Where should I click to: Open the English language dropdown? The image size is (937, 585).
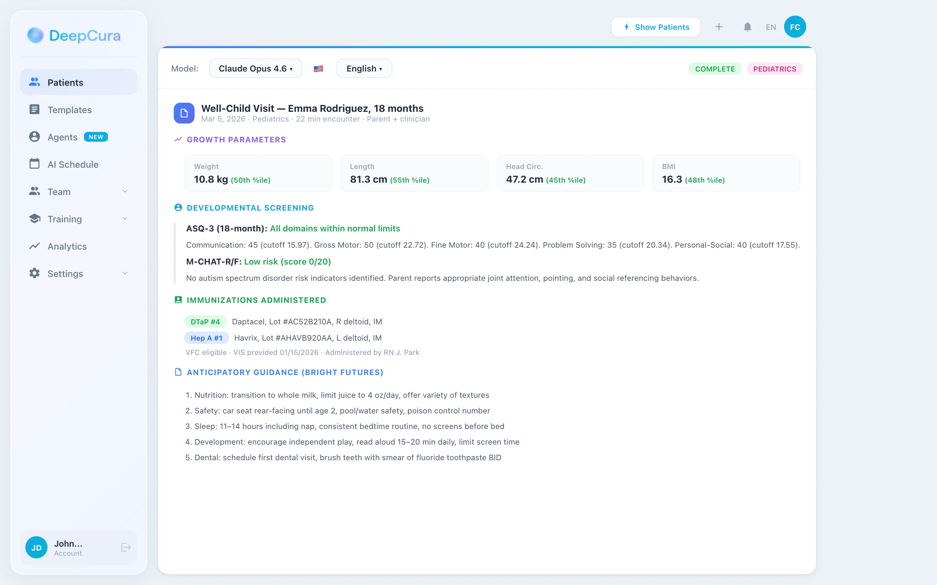click(x=363, y=68)
